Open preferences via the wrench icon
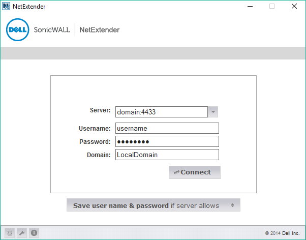Image resolution: width=306 pixels, height=240 pixels. pyautogui.click(x=21, y=232)
